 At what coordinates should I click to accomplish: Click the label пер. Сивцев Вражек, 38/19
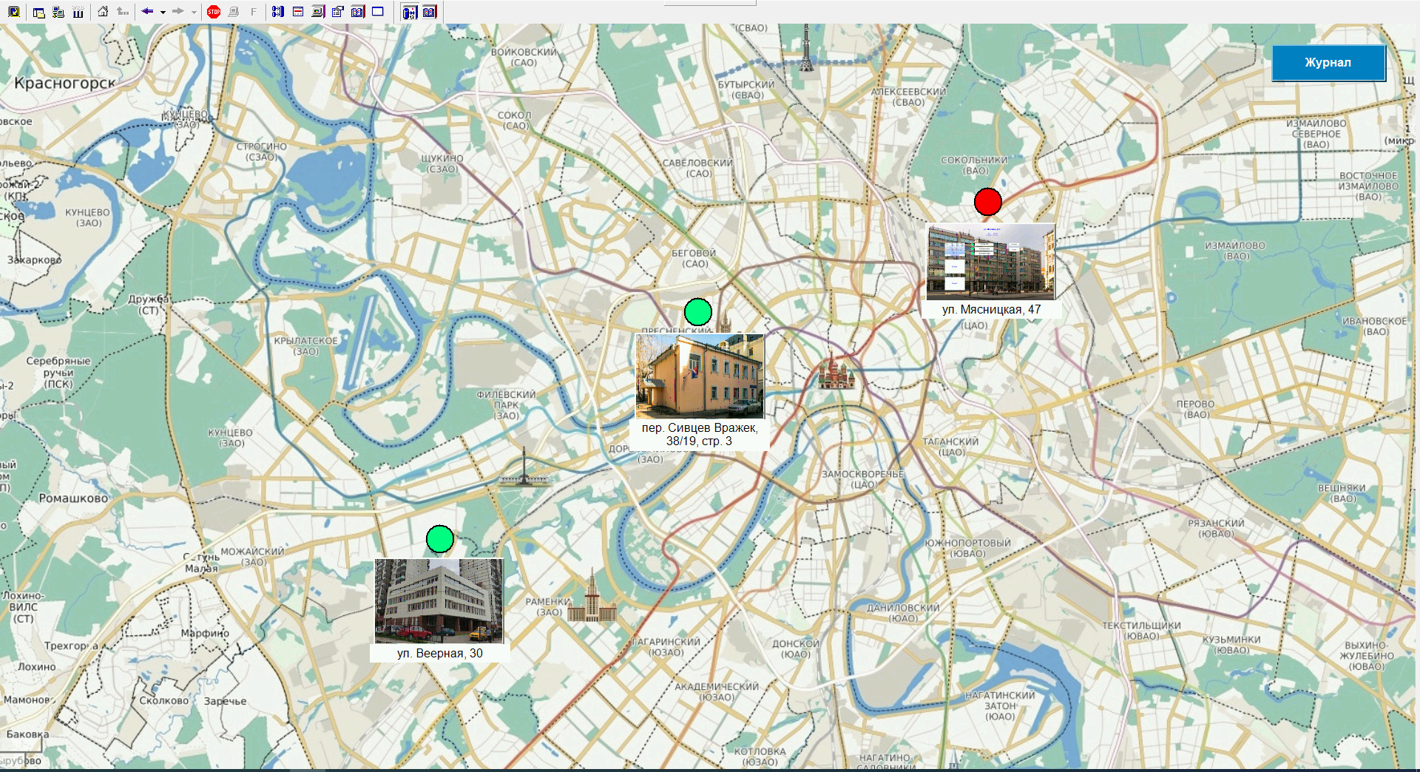(x=700, y=434)
